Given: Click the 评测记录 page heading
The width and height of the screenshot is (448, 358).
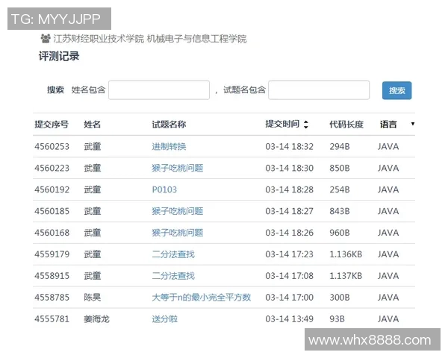Looking at the screenshot, I should click(59, 56).
